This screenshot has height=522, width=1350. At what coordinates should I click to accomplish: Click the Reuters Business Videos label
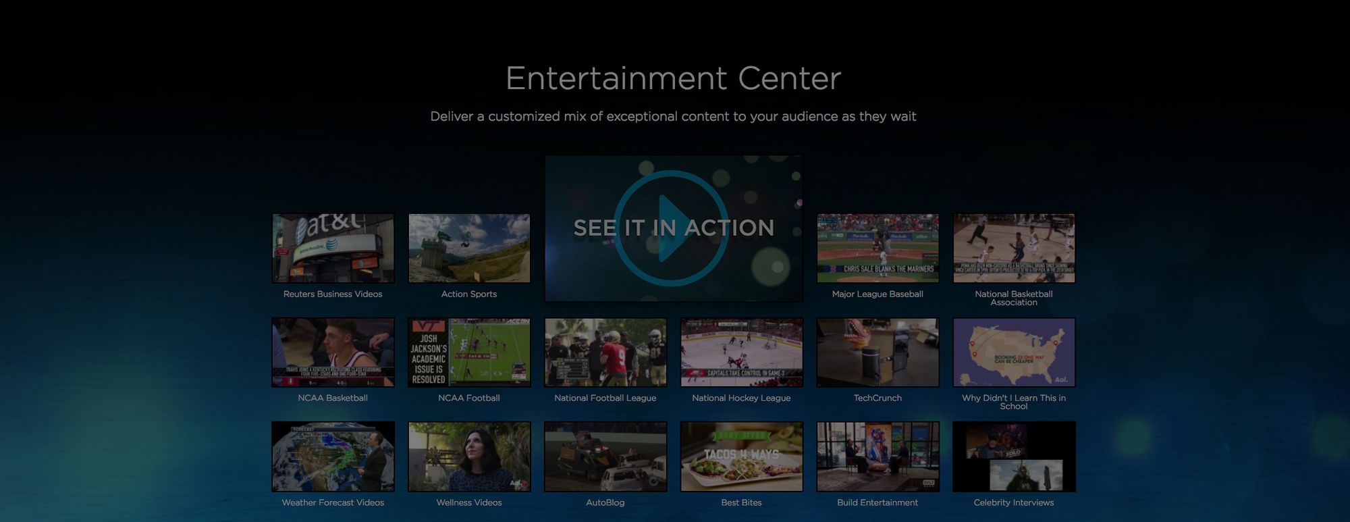(333, 294)
